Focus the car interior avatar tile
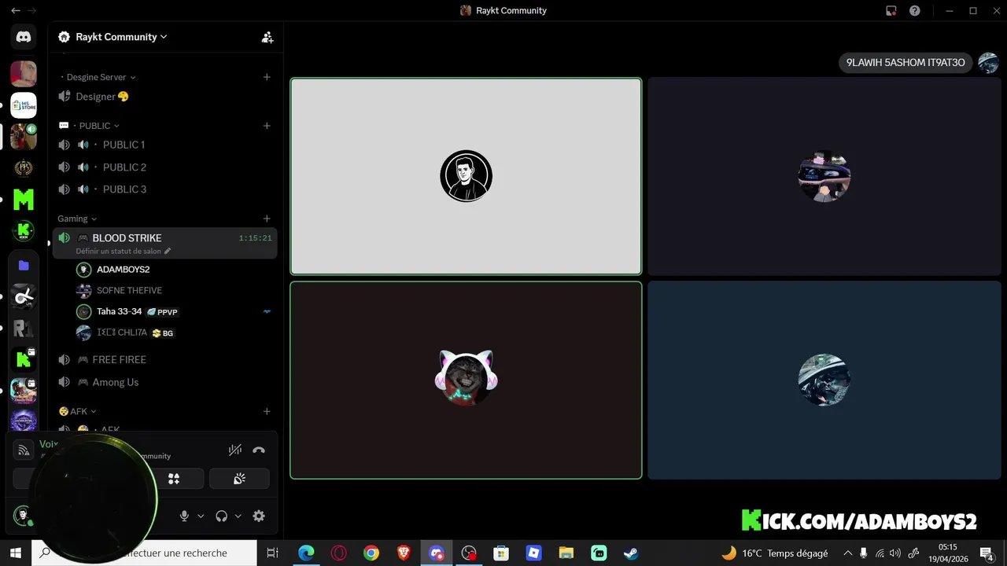 (824, 176)
